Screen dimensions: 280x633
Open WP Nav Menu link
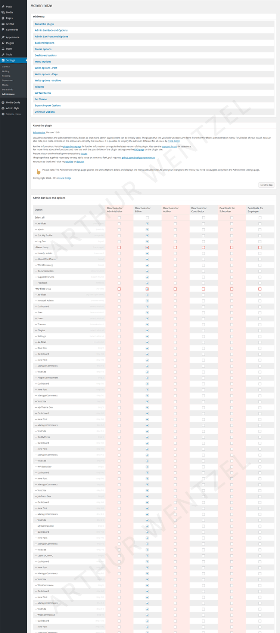pos(43,93)
